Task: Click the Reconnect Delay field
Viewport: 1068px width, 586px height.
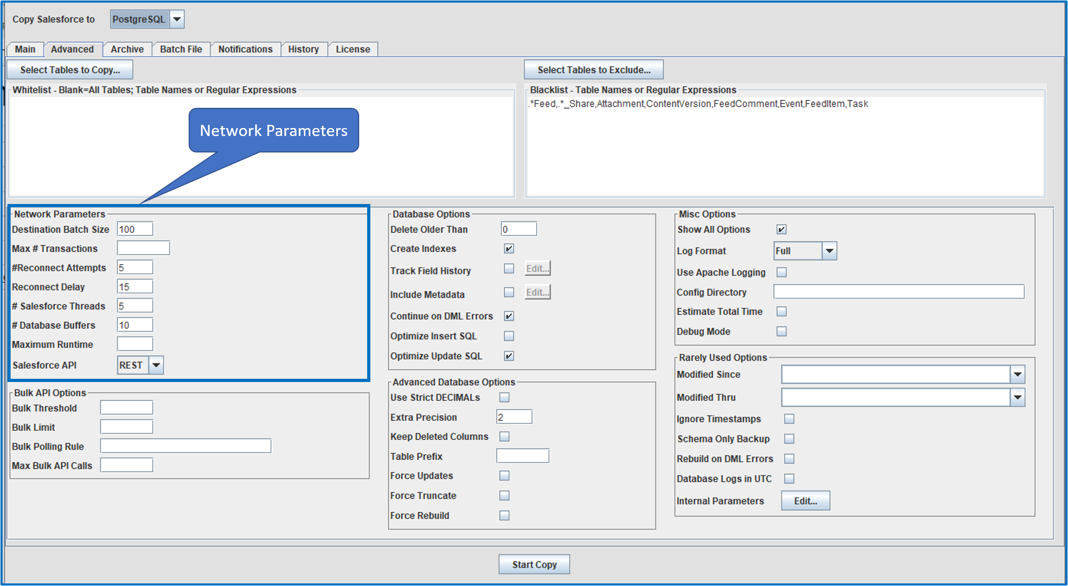Action: [135, 286]
